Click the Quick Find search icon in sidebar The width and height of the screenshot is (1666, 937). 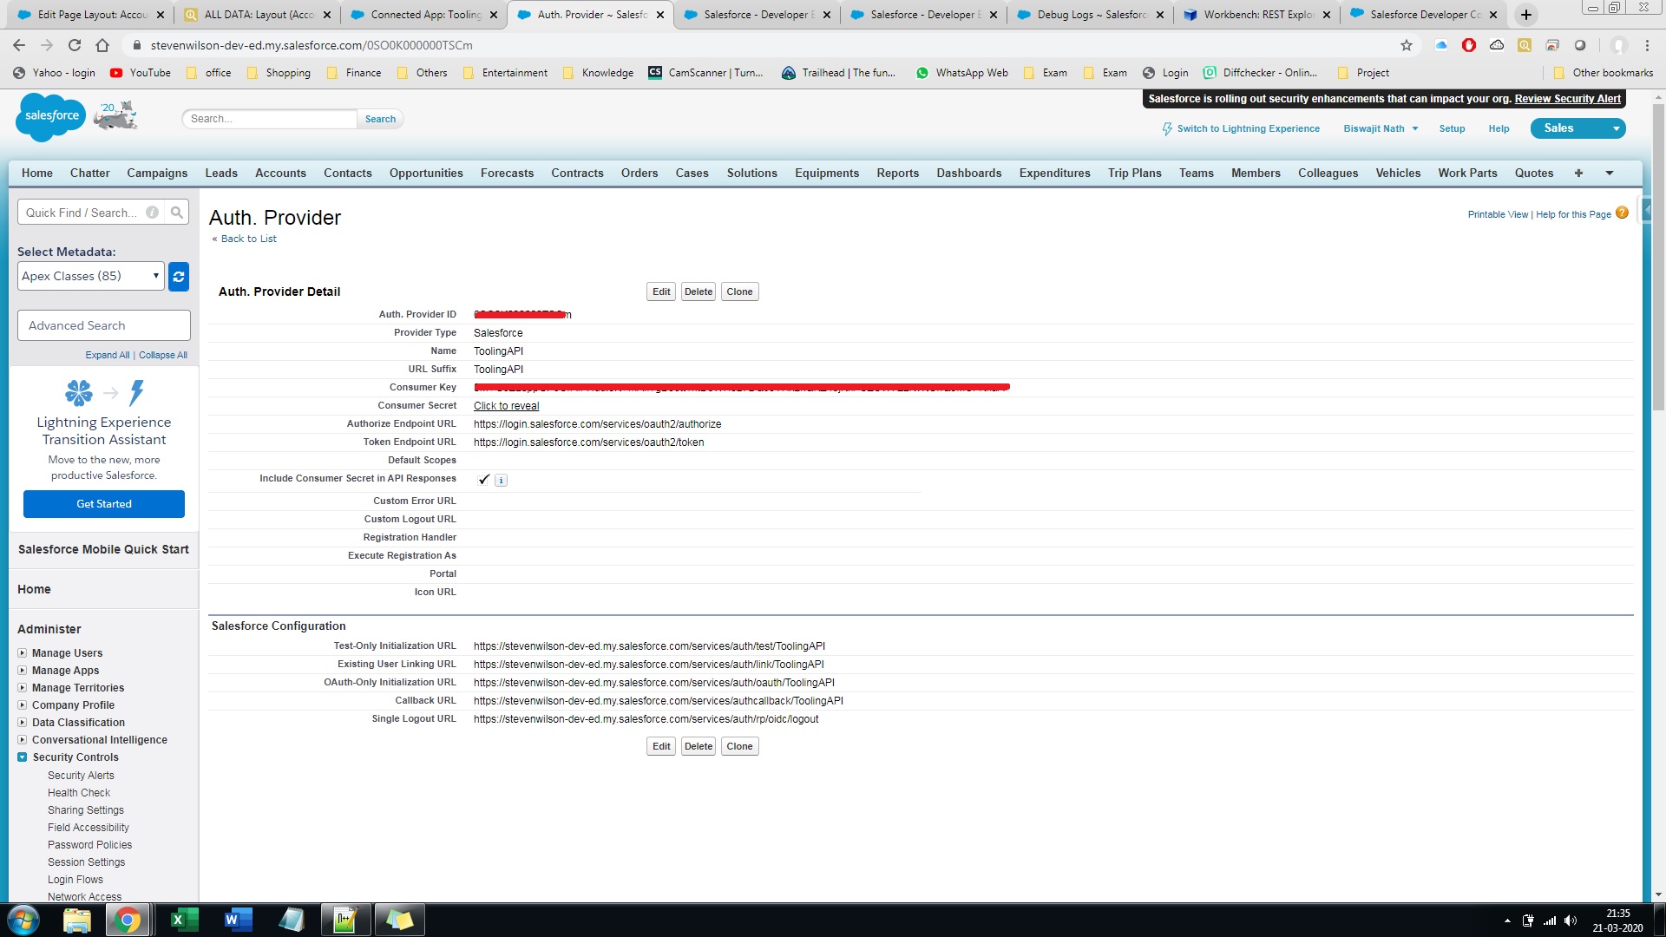177,212
